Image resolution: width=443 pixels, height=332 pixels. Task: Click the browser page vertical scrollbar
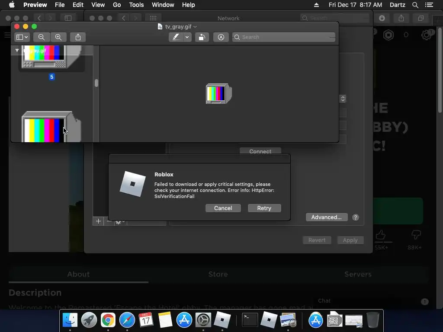pos(440,70)
